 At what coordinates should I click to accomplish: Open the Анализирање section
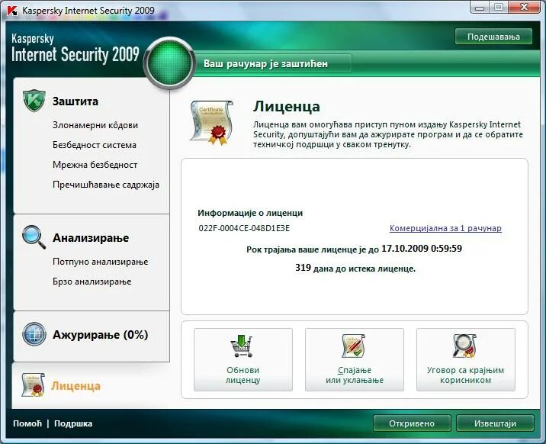[x=91, y=238]
